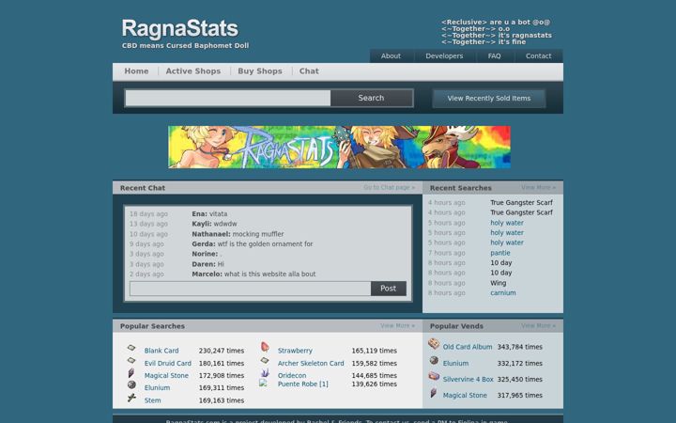This screenshot has width=676, height=423.
Task: Click the RagnaStats logo
Action: pyautogui.click(x=179, y=28)
